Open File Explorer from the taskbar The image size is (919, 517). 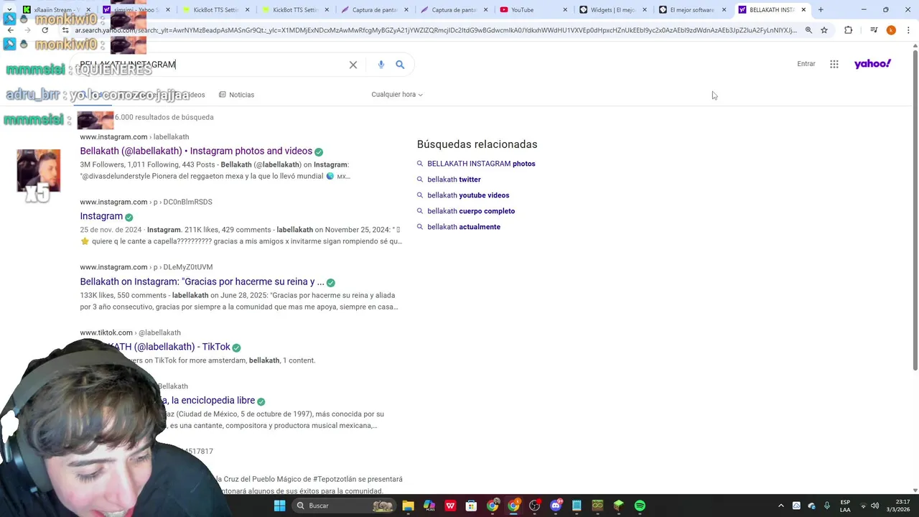(408, 506)
